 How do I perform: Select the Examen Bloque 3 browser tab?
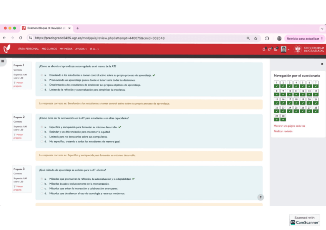(47, 28)
